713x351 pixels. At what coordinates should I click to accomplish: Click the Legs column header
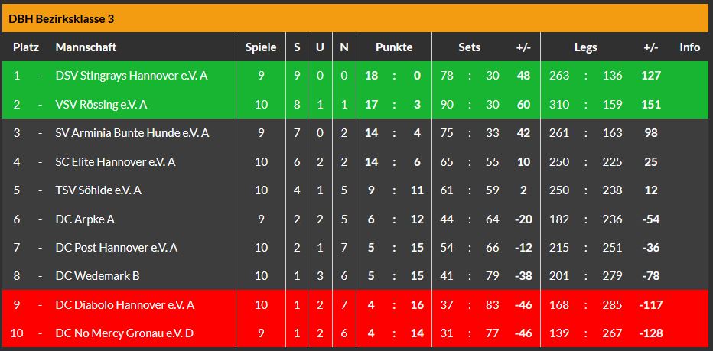pyautogui.click(x=586, y=47)
